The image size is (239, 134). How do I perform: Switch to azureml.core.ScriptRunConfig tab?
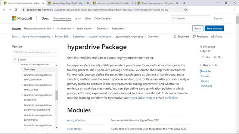pyautogui.click(x=68, y=3)
